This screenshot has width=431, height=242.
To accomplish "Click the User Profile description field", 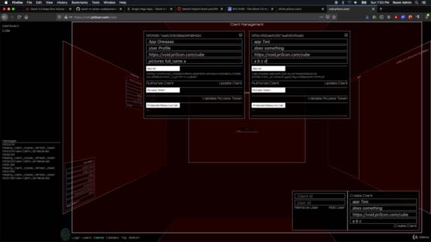I will pyautogui.click(x=194, y=48).
